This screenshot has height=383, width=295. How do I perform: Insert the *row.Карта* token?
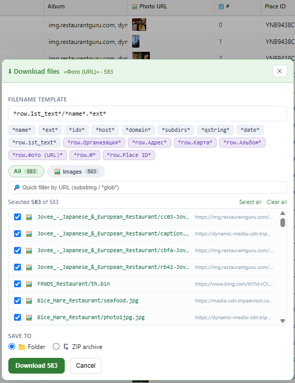(195, 142)
